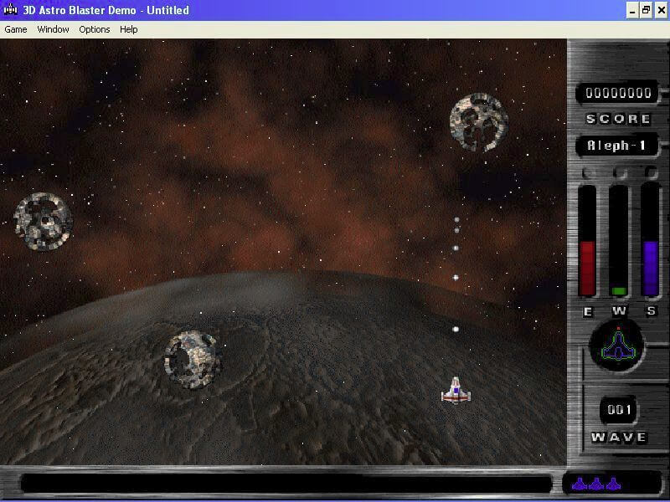Open the Options menu
Image resolution: width=670 pixels, height=502 pixels.
click(x=95, y=29)
